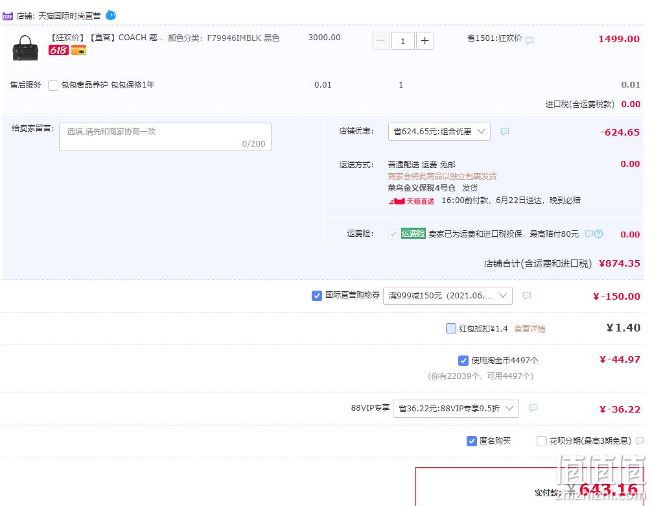Image resolution: width=652 pixels, height=506 pixels.
Task: Expand the 省624.65元:组合优惠 store discount dropdown
Action: 439,132
